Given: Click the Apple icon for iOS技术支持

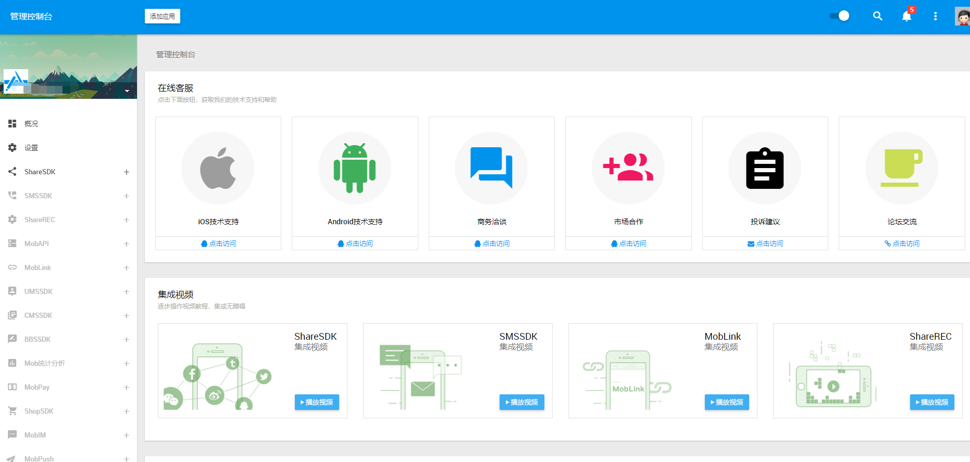Looking at the screenshot, I should point(218,168).
